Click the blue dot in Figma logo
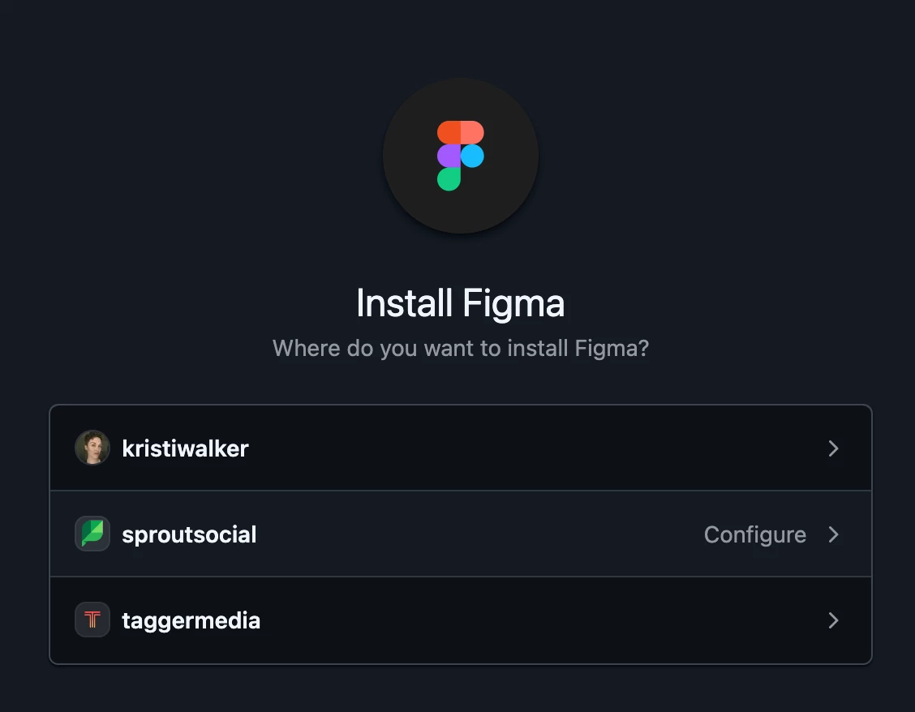Screen dimensions: 915x712 (472, 156)
